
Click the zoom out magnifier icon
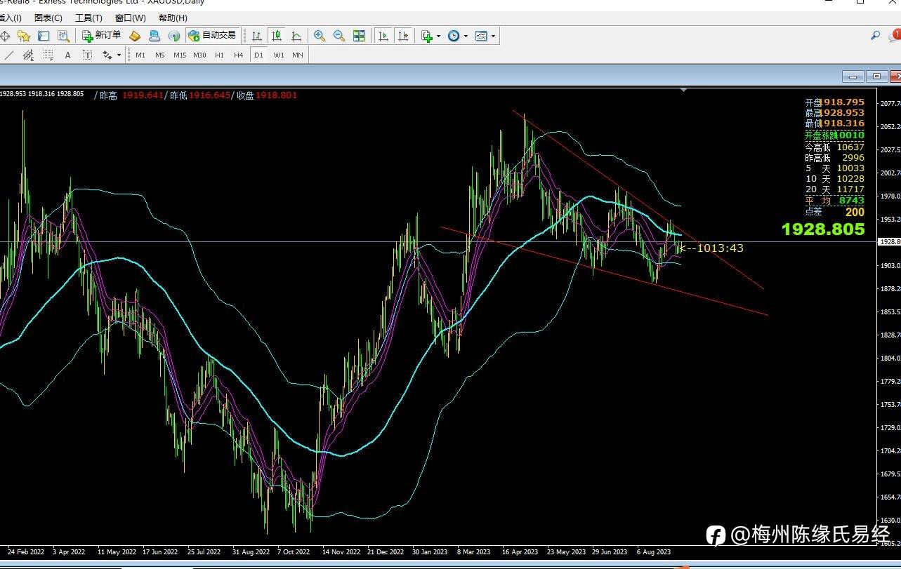339,36
